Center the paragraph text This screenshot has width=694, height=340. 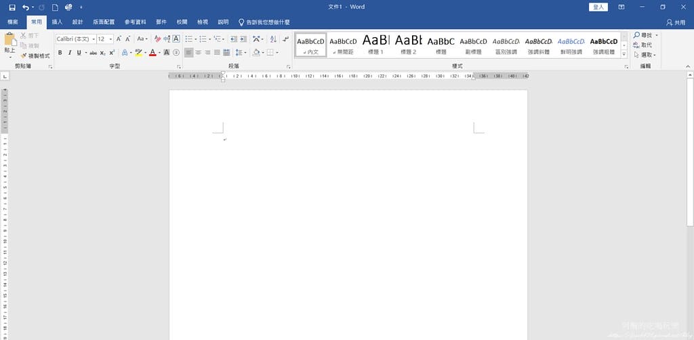click(x=199, y=53)
